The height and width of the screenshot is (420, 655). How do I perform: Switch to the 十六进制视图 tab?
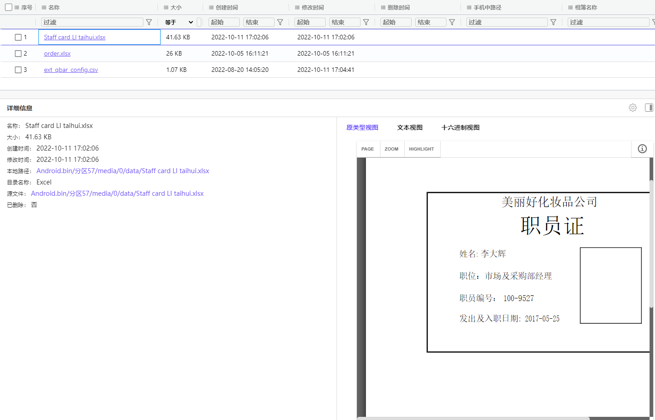pos(460,127)
